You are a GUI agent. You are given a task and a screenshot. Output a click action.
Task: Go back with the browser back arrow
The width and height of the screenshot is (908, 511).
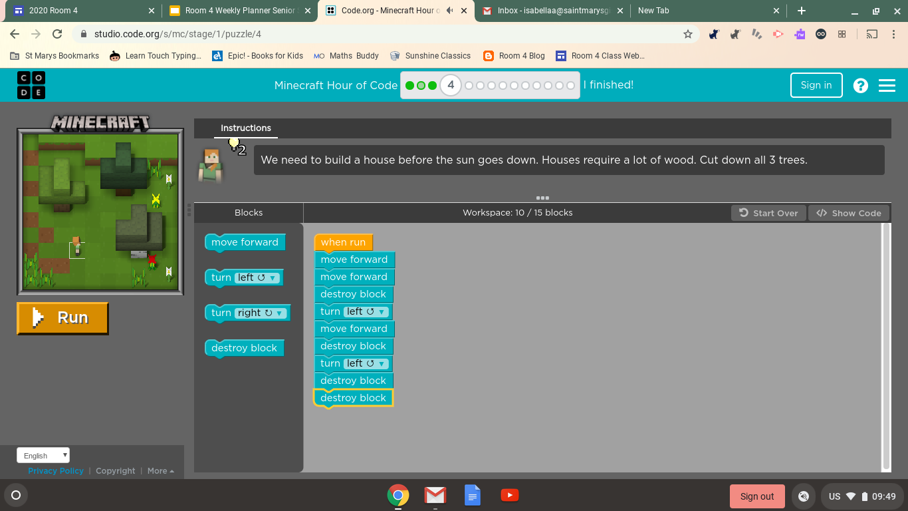15,34
